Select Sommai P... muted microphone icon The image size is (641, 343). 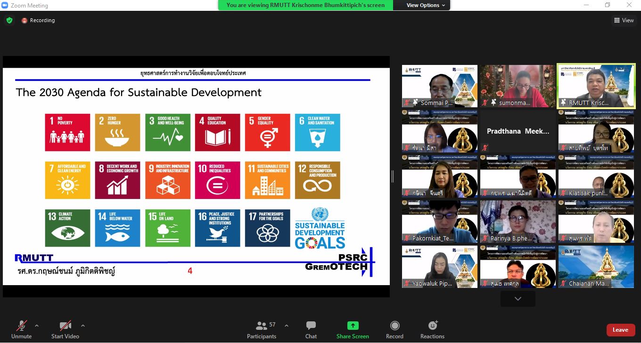[x=406, y=103]
